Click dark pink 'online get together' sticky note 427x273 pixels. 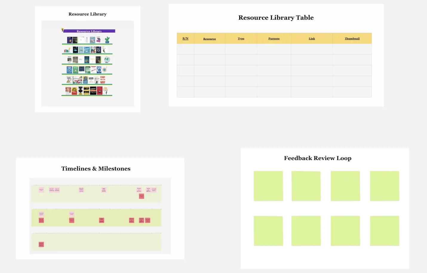tap(142, 220)
